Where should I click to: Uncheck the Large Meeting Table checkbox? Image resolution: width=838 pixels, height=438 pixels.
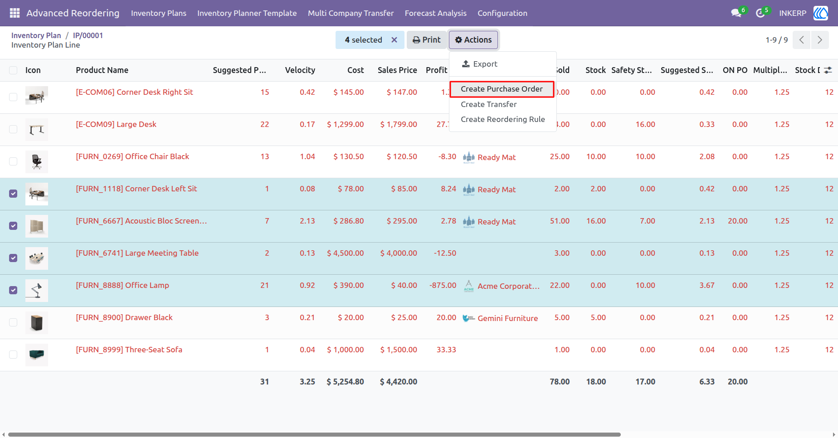(x=13, y=258)
